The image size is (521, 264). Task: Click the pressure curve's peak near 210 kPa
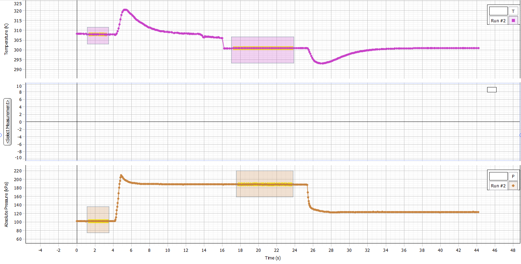121,175
